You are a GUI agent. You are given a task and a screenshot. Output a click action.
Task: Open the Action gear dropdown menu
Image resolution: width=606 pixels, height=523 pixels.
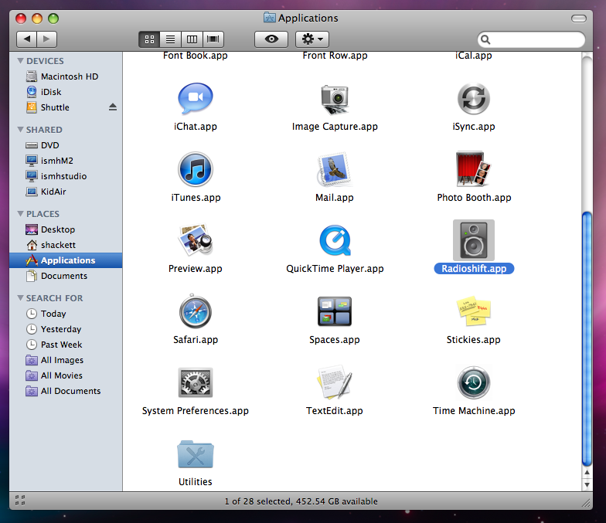click(x=312, y=39)
